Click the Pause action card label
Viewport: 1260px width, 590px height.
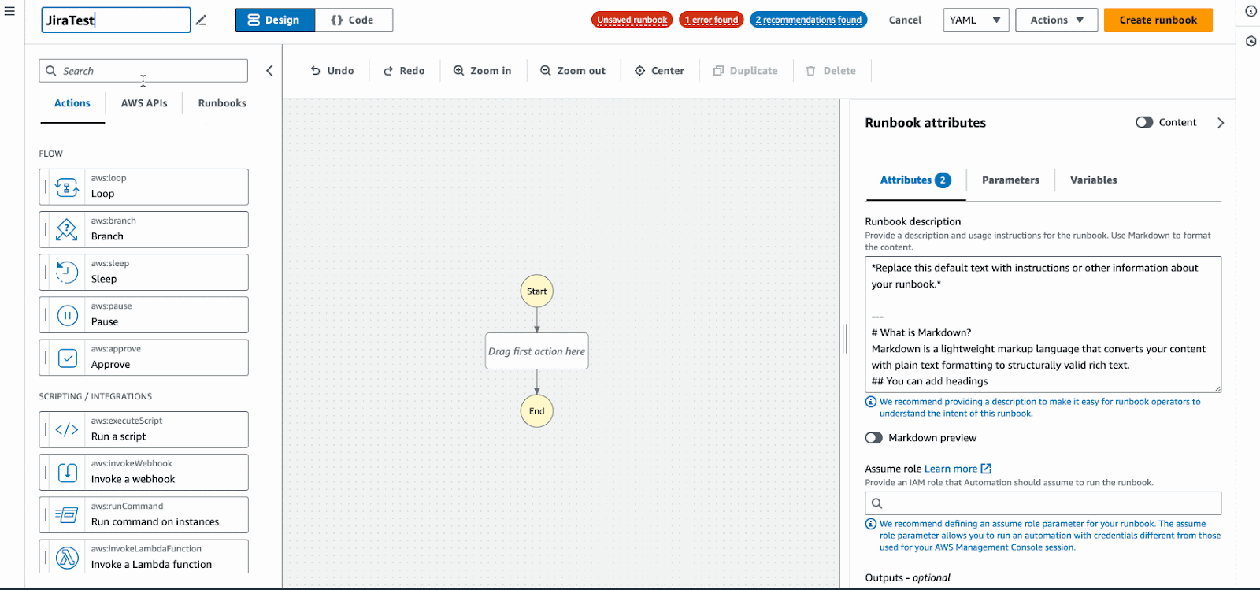pos(105,321)
